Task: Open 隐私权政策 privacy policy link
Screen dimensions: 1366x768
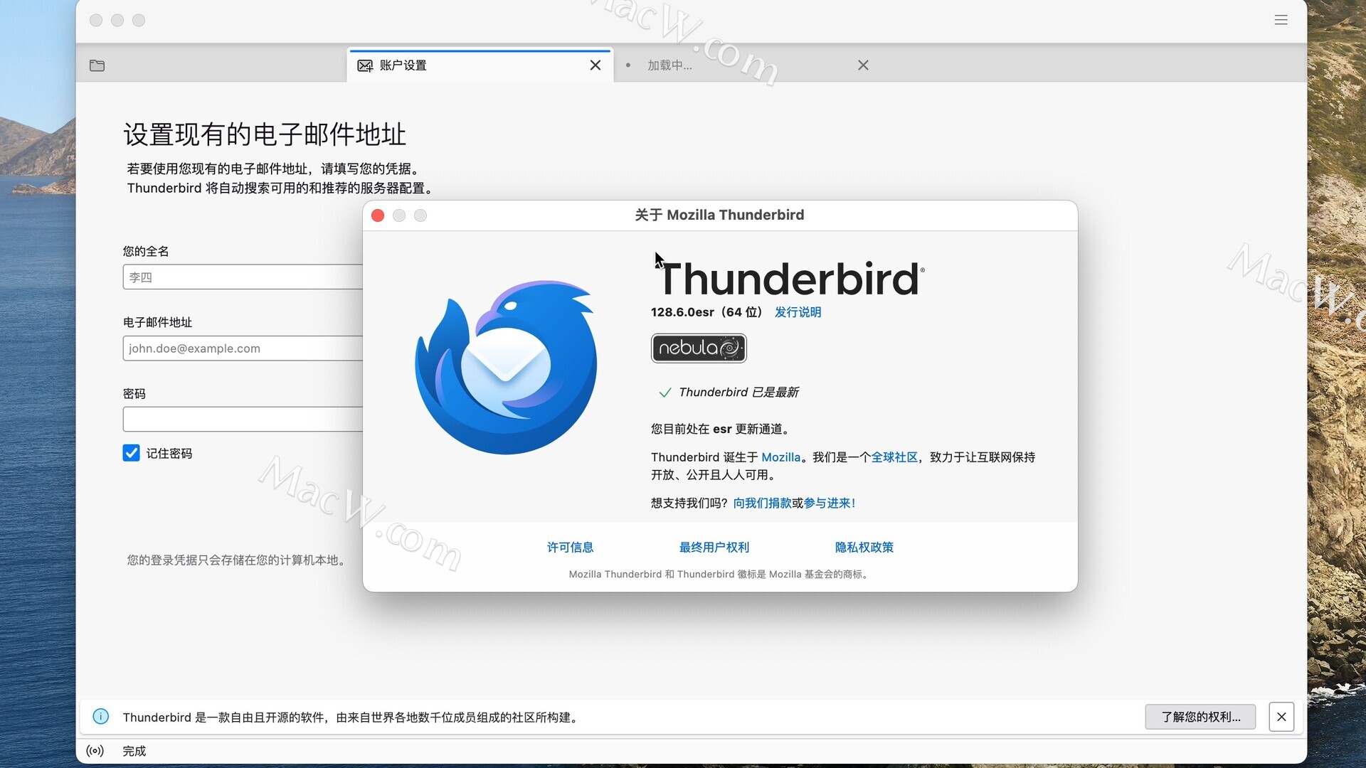Action: point(864,548)
